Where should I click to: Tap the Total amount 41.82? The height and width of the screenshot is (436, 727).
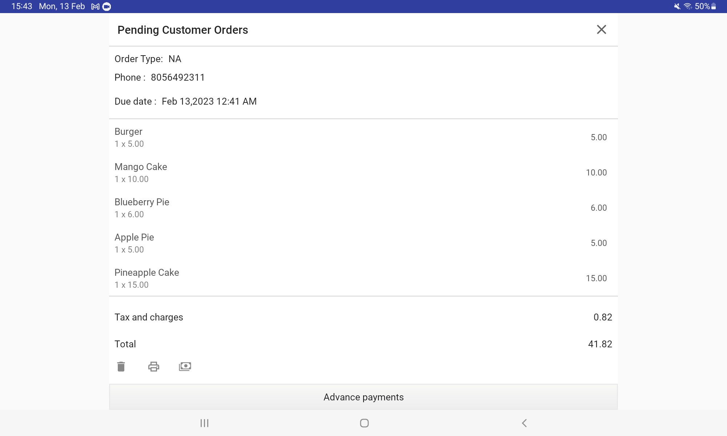(600, 344)
